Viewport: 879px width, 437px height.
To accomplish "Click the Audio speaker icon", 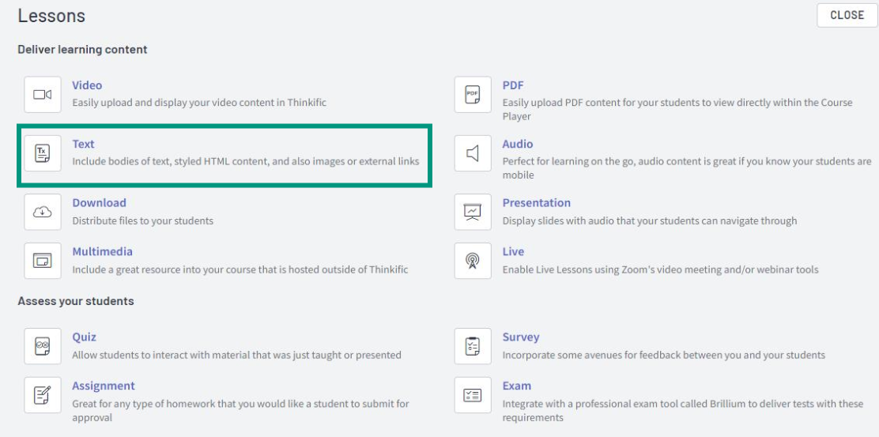I will [473, 153].
